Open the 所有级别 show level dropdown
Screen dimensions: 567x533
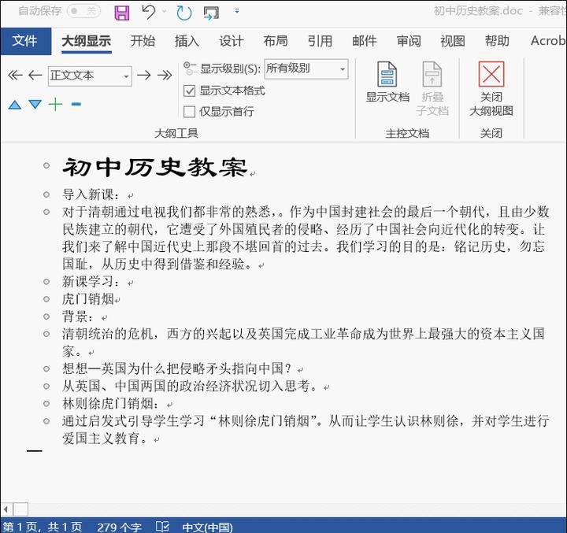click(x=306, y=68)
